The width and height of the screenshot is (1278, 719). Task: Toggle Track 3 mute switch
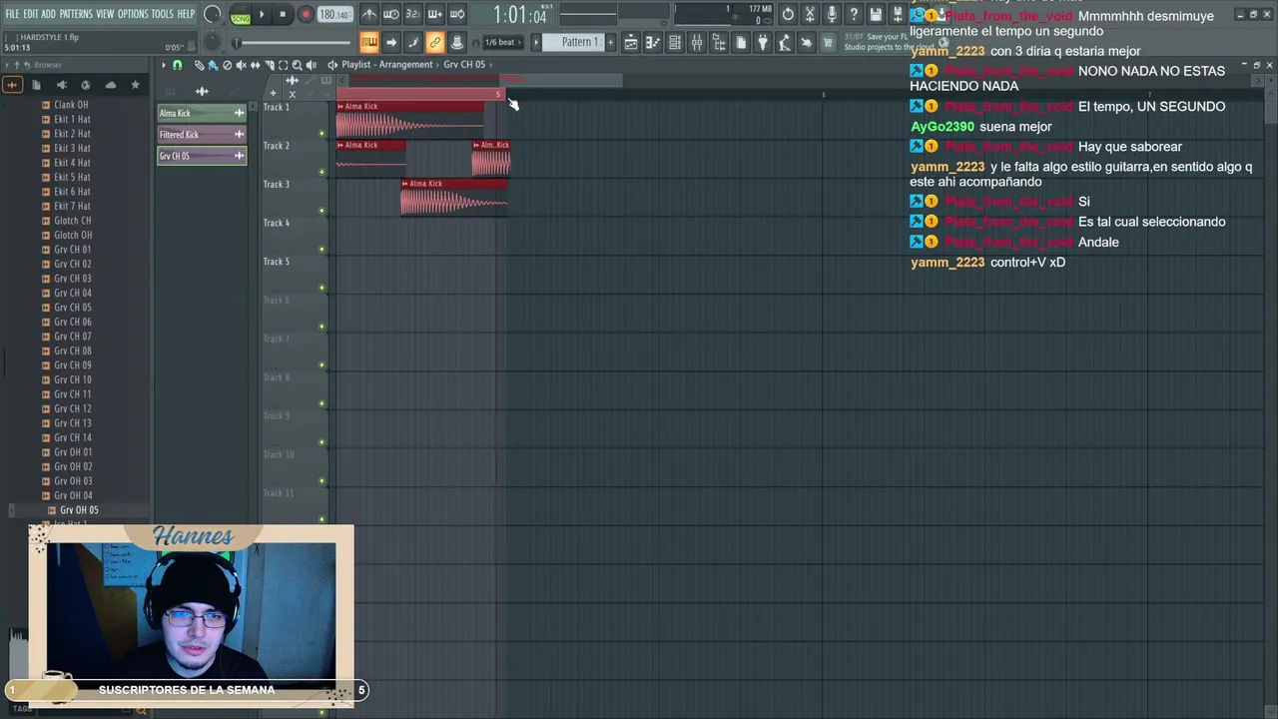pos(321,211)
